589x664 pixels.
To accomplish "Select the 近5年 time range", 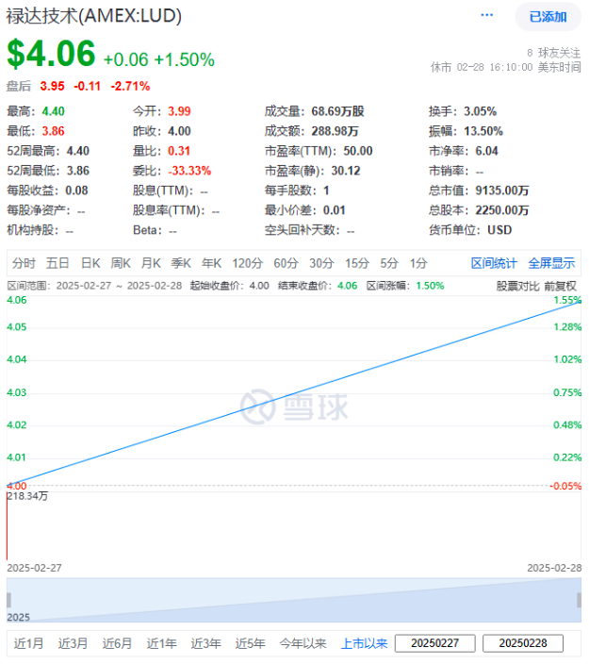I will pyautogui.click(x=251, y=643).
